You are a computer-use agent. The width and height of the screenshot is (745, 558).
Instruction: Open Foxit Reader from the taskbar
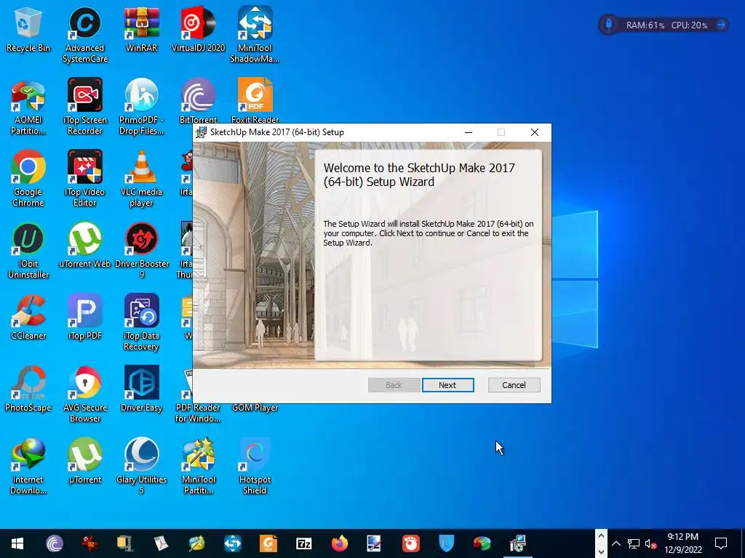268,543
